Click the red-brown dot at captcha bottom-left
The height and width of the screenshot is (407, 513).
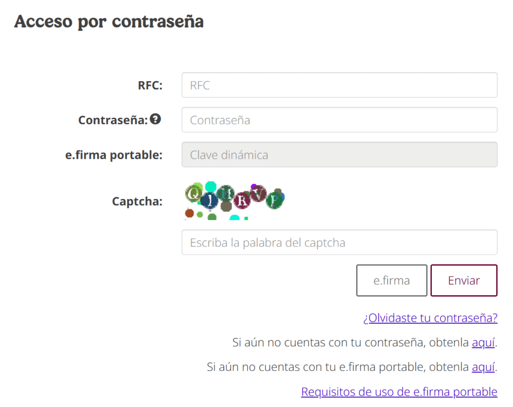189,214
